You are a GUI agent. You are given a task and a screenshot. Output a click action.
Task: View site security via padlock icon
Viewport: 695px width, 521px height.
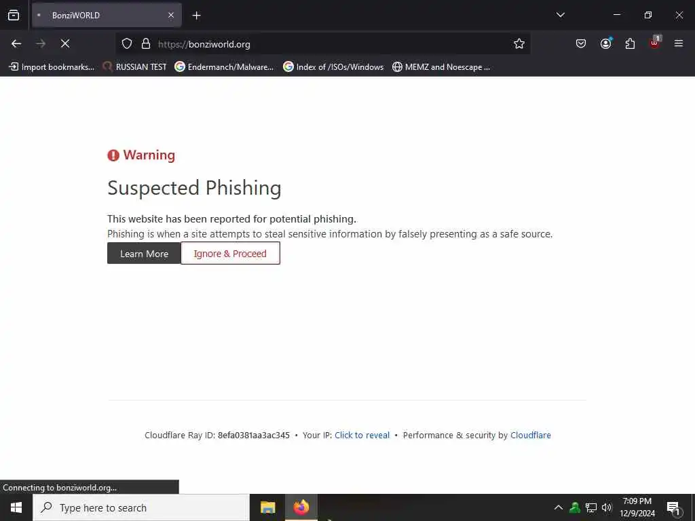(145, 44)
